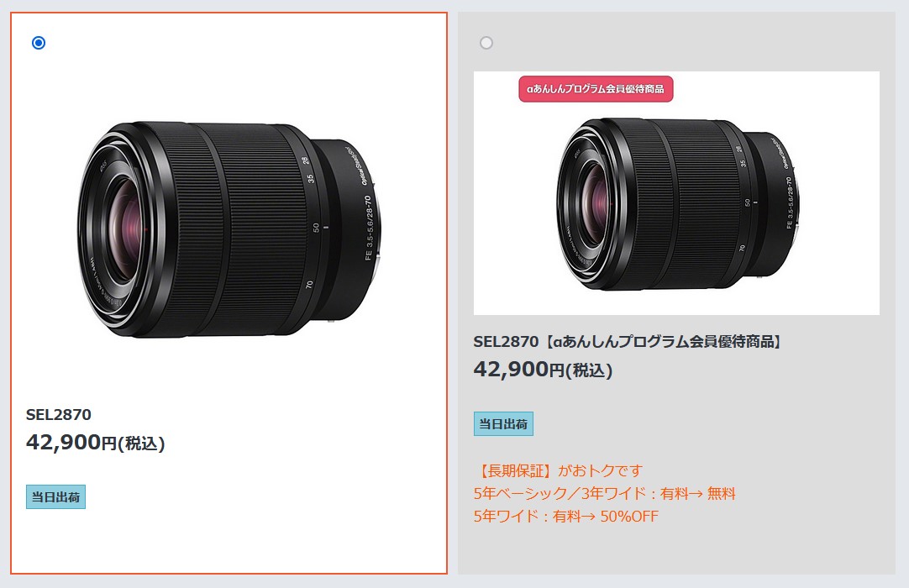Click the orange 【長期保証】がおトクです text
The width and height of the screenshot is (909, 588).
pyautogui.click(x=559, y=470)
